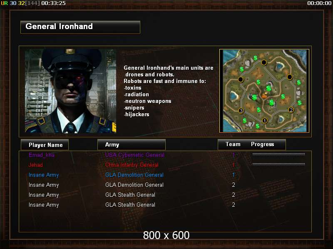Click the green dollar supply icon near position 1

tap(258, 126)
